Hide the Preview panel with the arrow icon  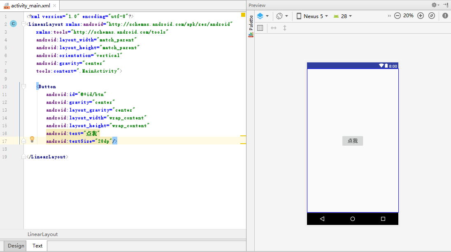pyautogui.click(x=446, y=5)
